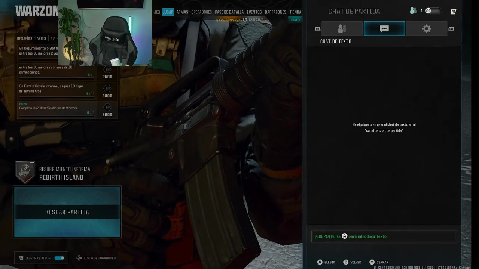Click the 27 RECOMPENSAS label

click(x=229, y=20)
